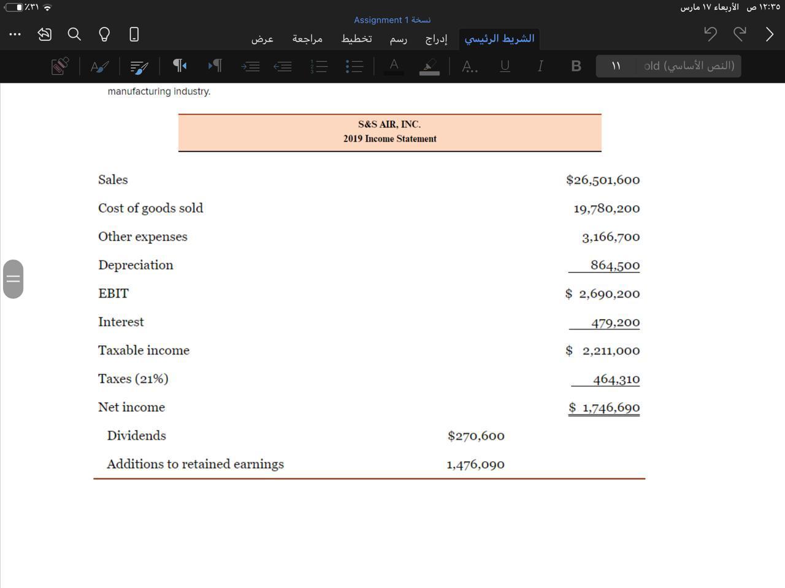Tap the Wi-Fi status icon
The height and width of the screenshot is (588, 785).
(x=47, y=7)
